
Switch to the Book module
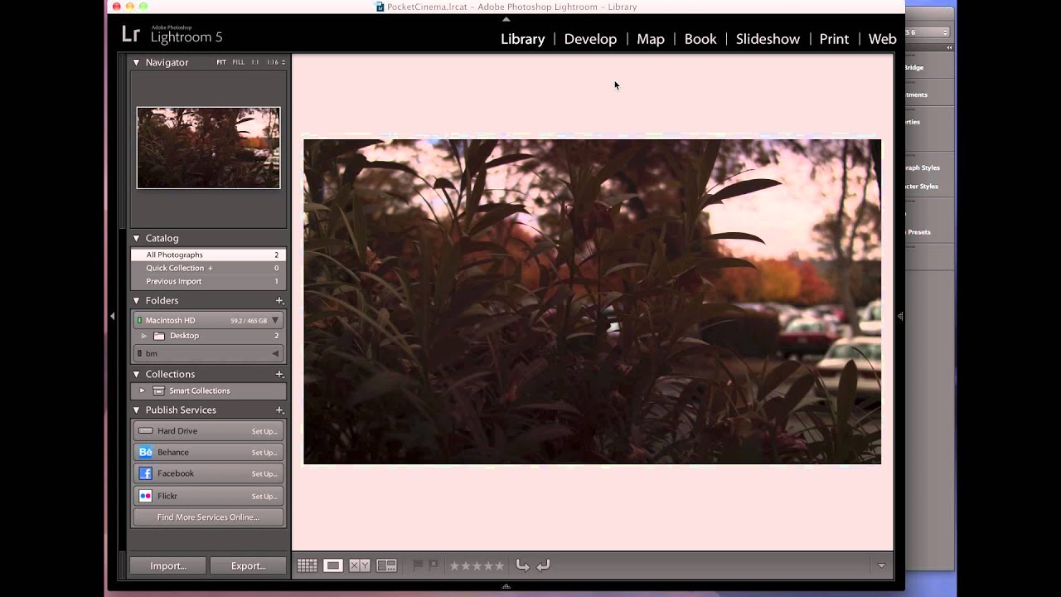coord(700,39)
